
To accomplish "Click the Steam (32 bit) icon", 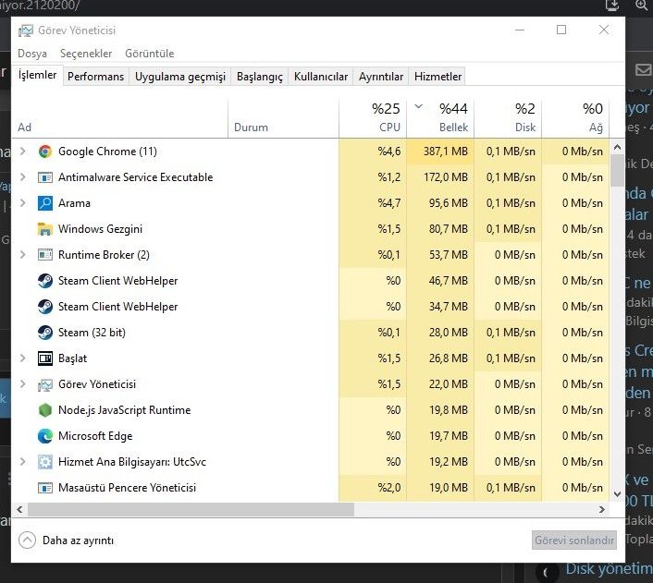I will (45, 333).
